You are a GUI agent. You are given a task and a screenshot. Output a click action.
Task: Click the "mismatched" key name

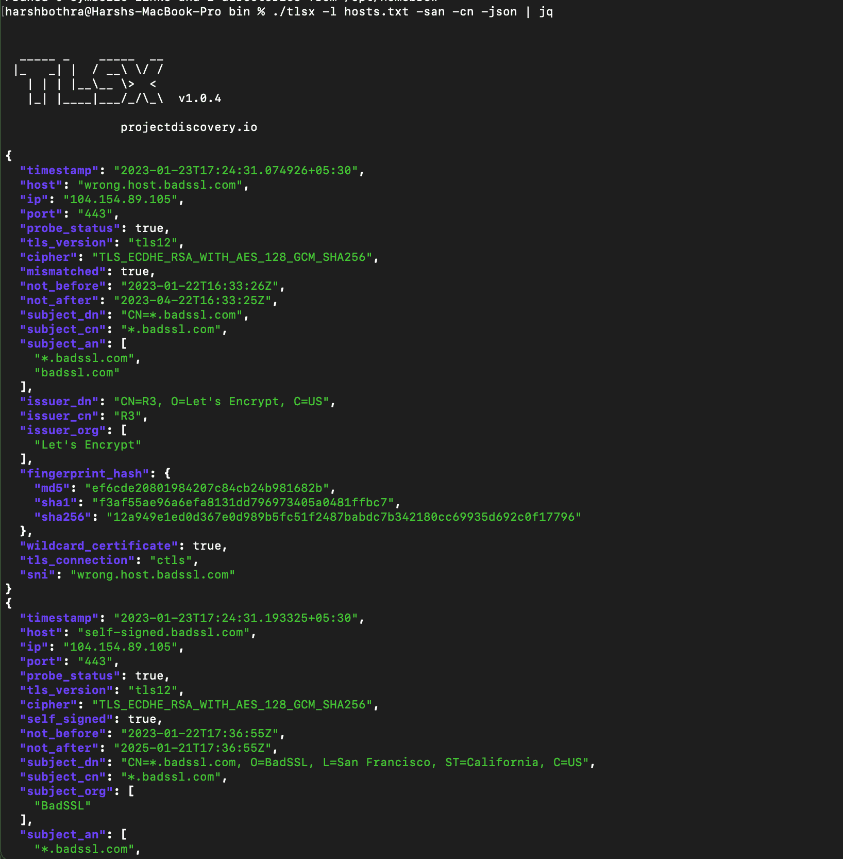click(x=62, y=271)
